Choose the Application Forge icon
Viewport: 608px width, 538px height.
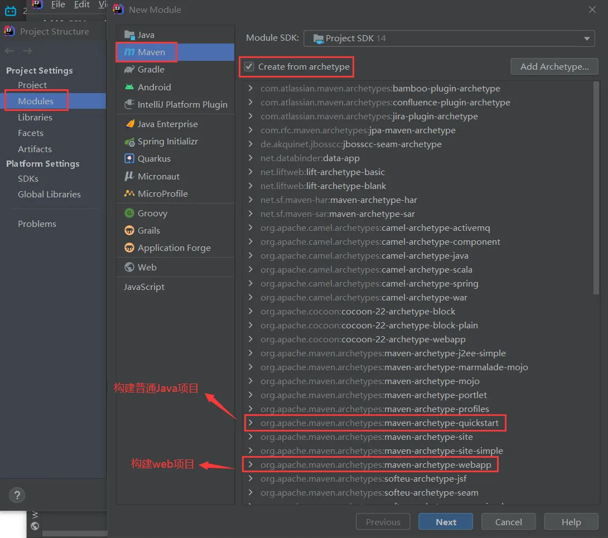tap(129, 248)
